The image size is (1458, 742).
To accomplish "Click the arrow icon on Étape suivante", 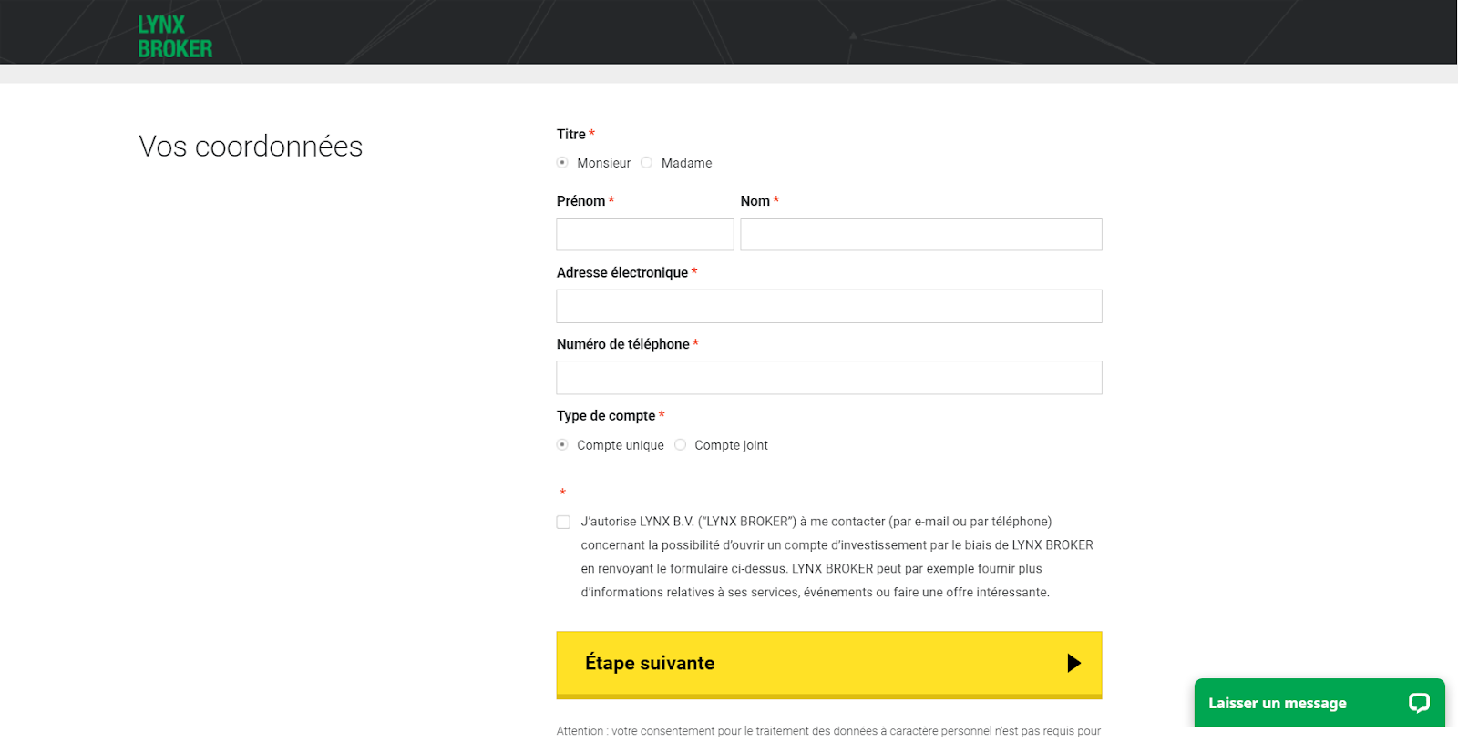I will (1074, 663).
